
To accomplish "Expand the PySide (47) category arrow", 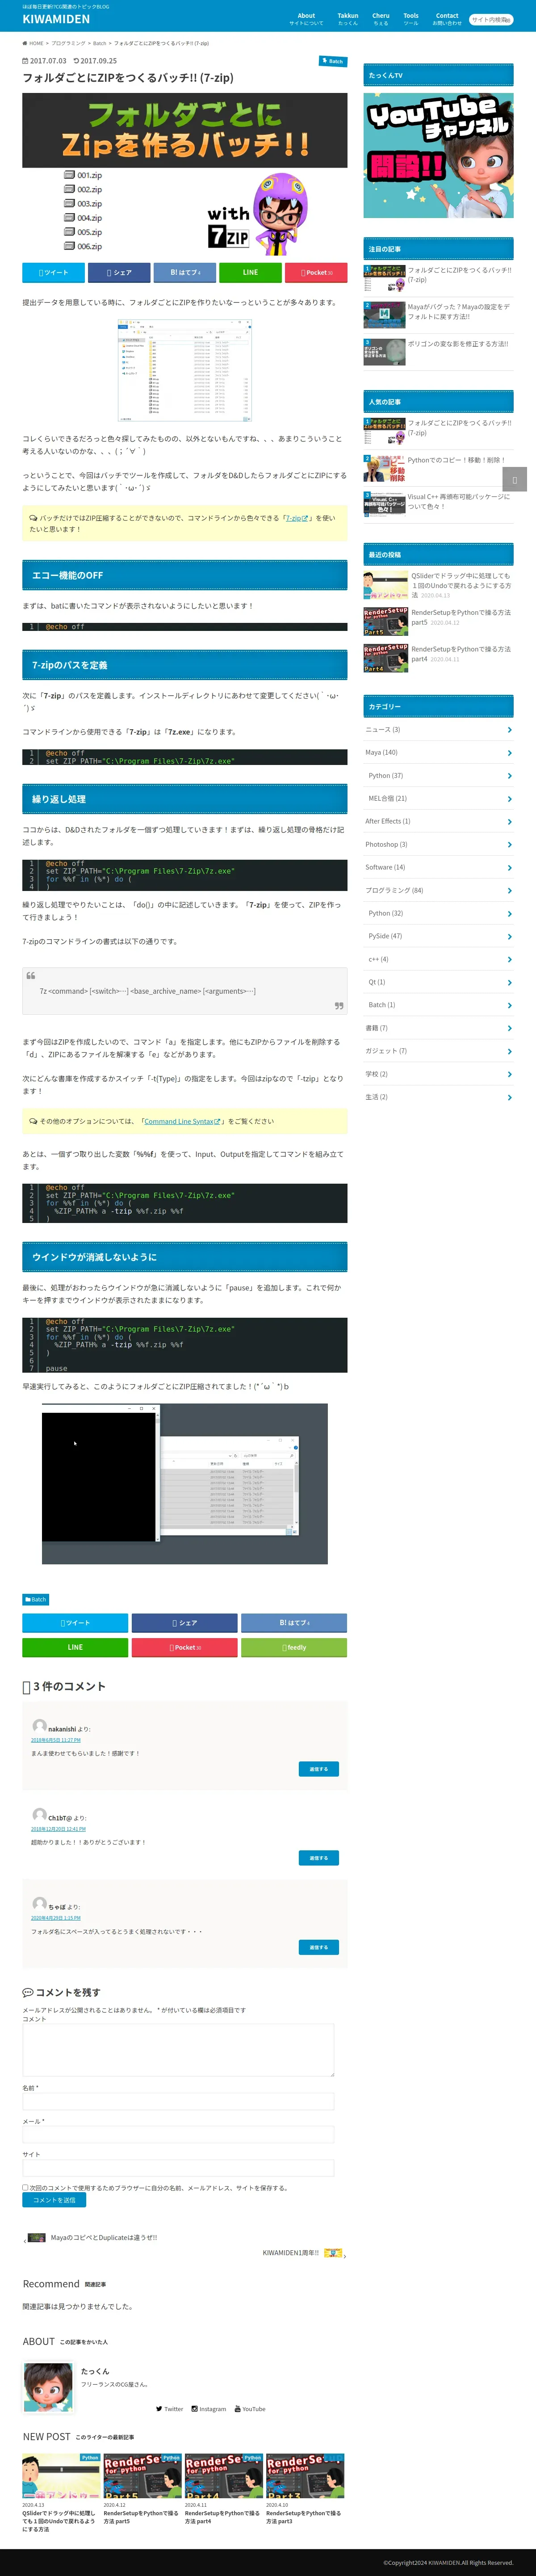I will 509,937.
